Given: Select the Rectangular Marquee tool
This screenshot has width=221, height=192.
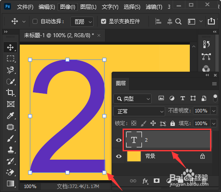Looking at the screenshot, I should pos(11,59).
